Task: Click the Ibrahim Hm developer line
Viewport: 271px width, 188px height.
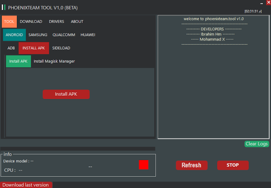Action: 210,34
